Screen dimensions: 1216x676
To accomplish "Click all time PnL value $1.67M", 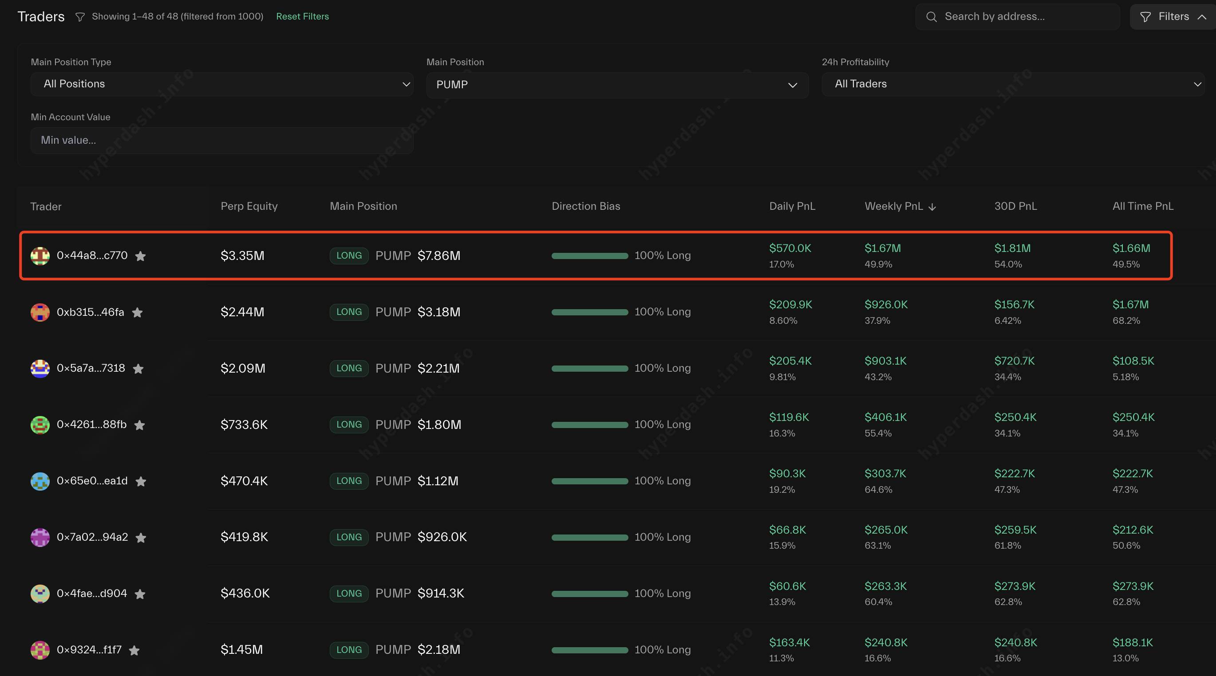I will click(1130, 305).
